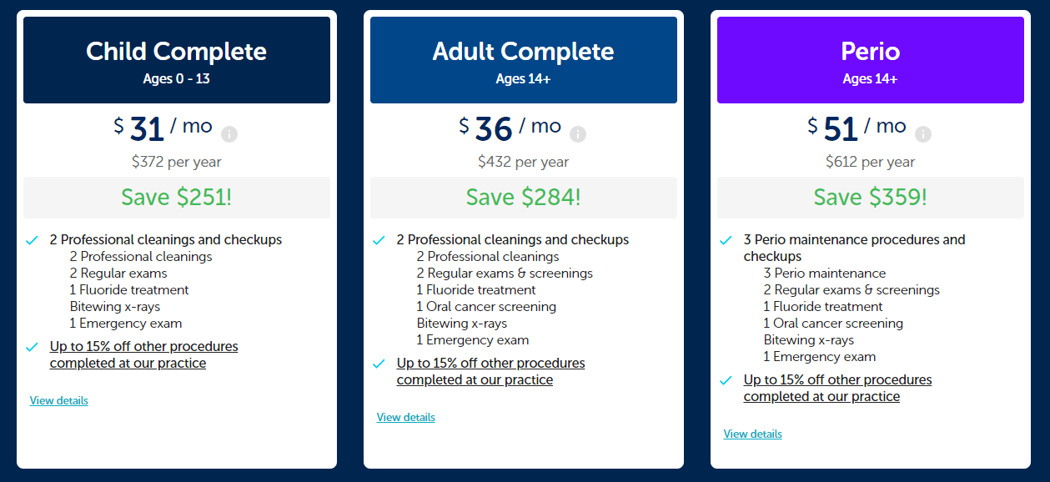Viewport: 1050px width, 482px height.
Task: Open View details for Perio plan
Action: [753, 434]
